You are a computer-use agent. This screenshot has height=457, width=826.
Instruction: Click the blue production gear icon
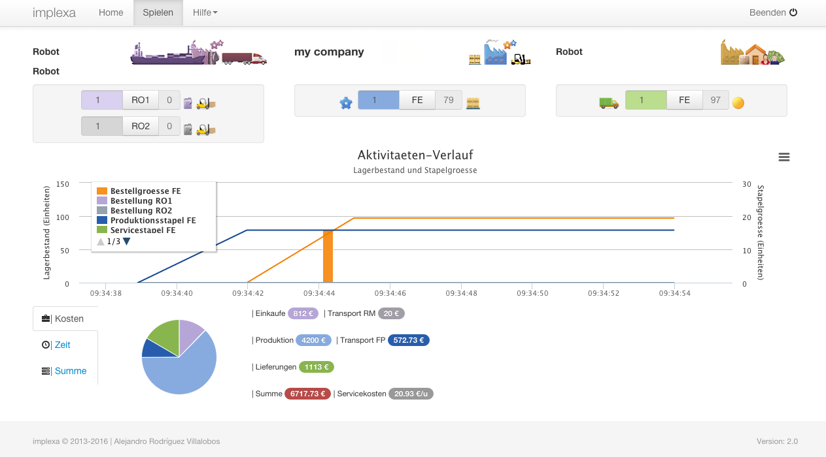point(346,102)
